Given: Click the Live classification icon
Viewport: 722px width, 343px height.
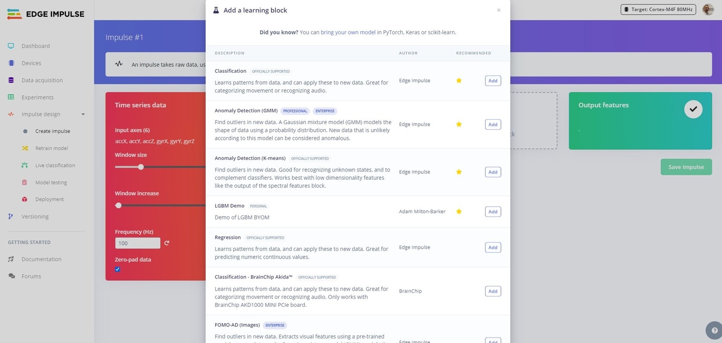Looking at the screenshot, I should [x=25, y=165].
